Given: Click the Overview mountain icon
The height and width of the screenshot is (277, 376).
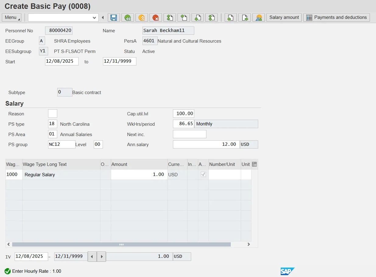Looking at the screenshot, I should [x=258, y=18].
